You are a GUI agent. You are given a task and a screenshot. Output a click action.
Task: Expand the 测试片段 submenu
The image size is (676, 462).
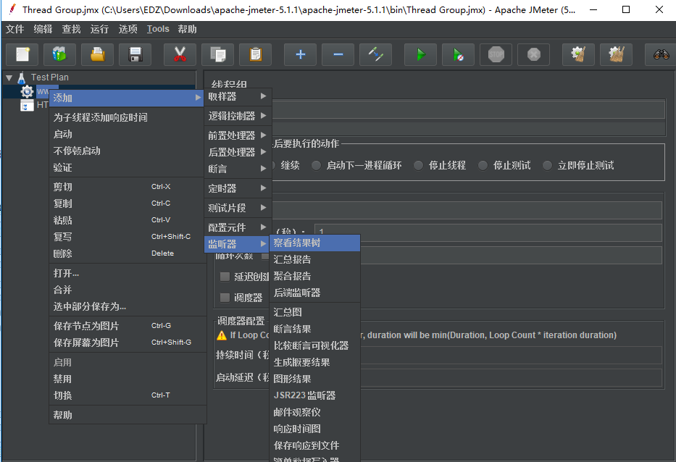238,208
